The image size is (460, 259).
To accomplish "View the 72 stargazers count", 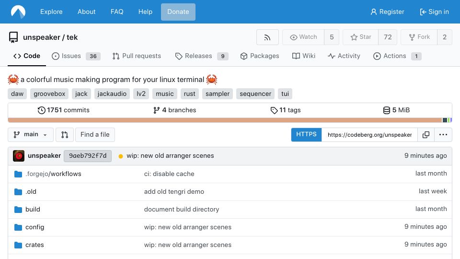I will [x=388, y=37].
